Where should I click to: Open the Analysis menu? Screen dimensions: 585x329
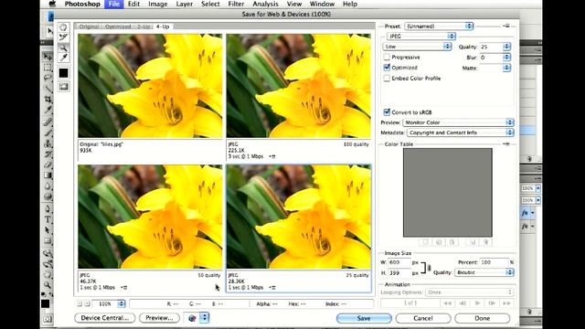(x=265, y=4)
